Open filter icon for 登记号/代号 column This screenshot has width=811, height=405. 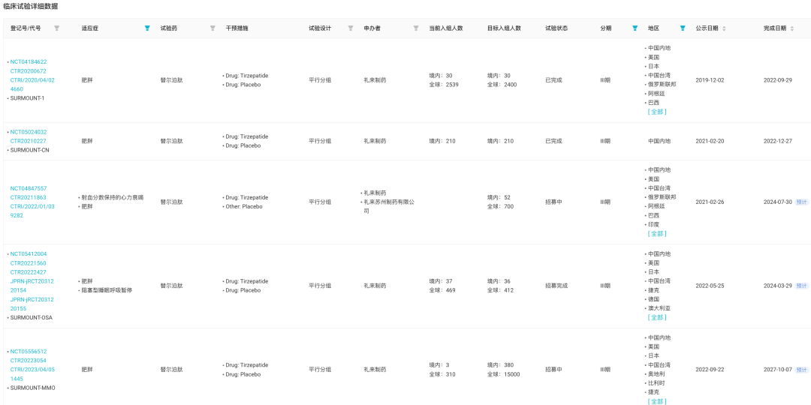point(57,28)
